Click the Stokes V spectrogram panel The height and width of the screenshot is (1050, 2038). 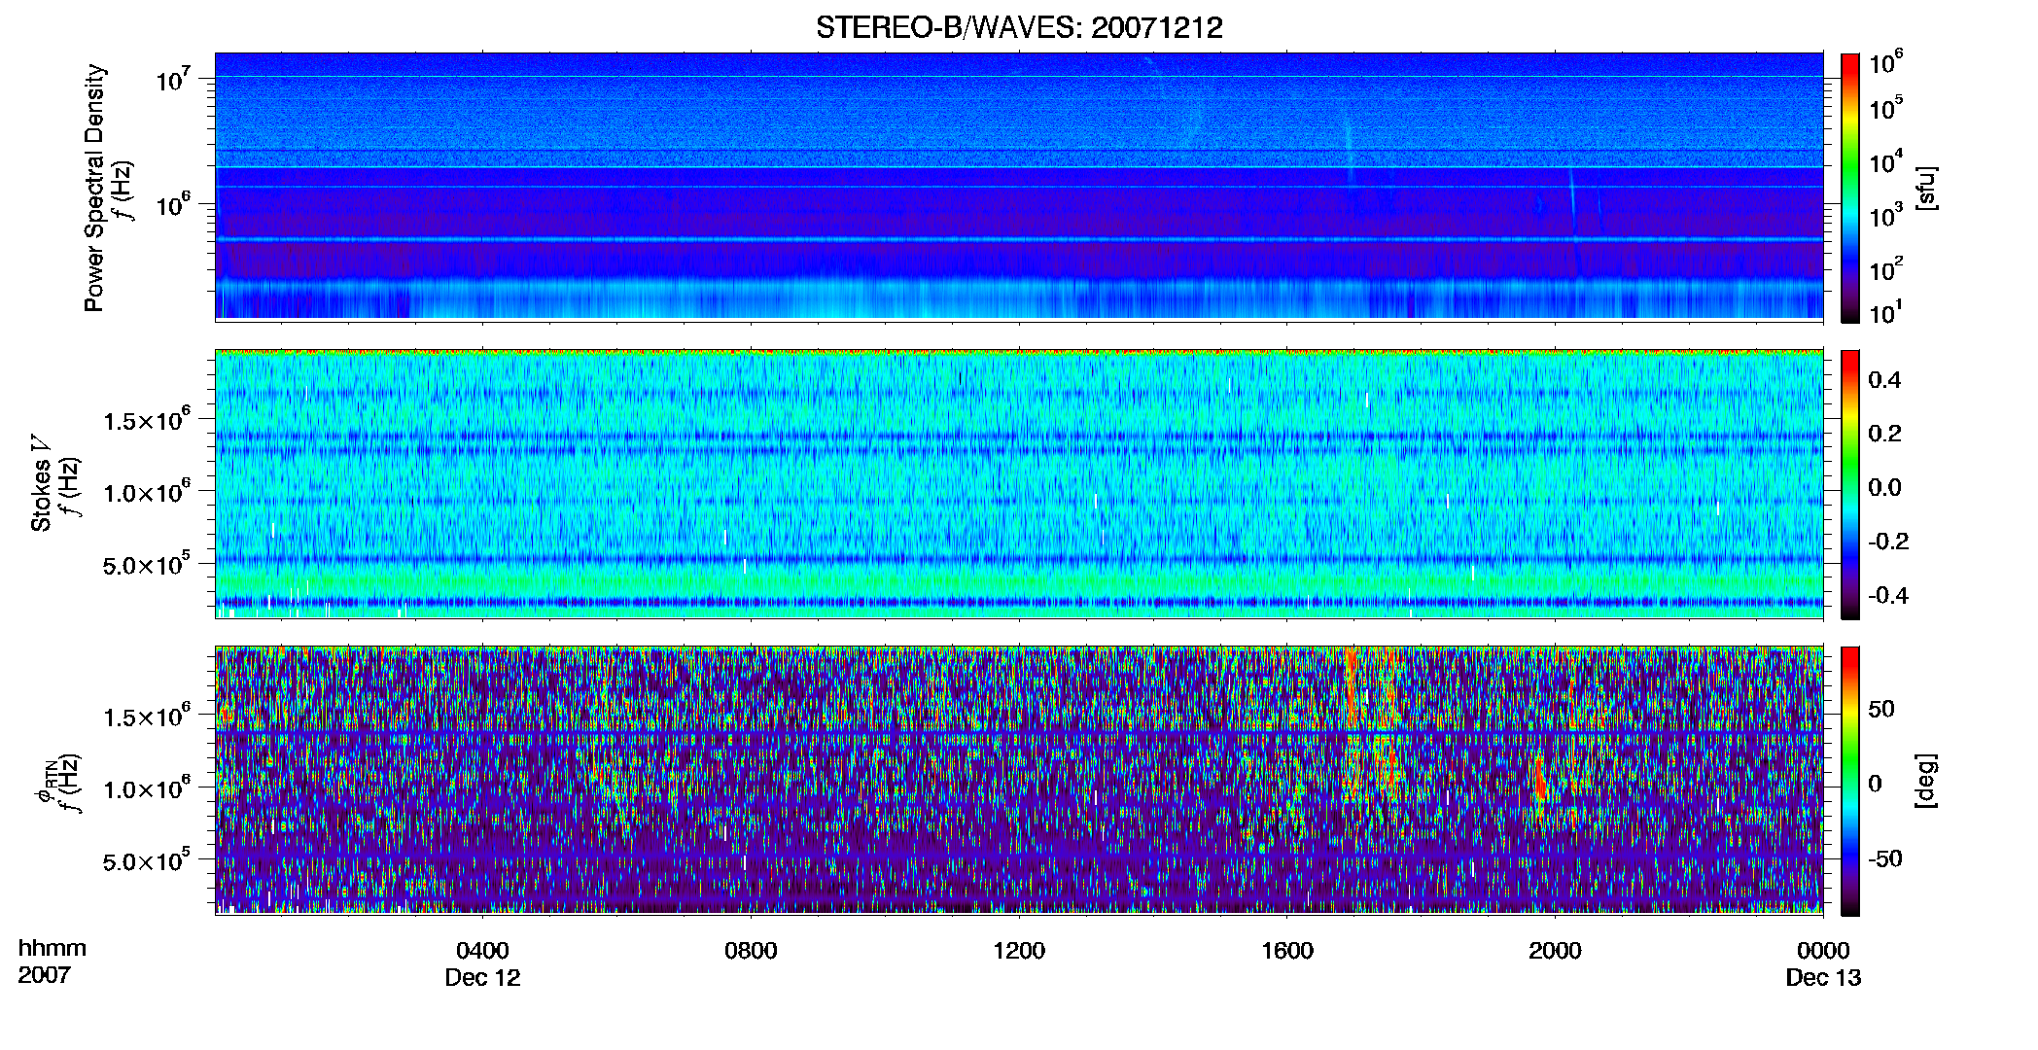(x=1019, y=484)
